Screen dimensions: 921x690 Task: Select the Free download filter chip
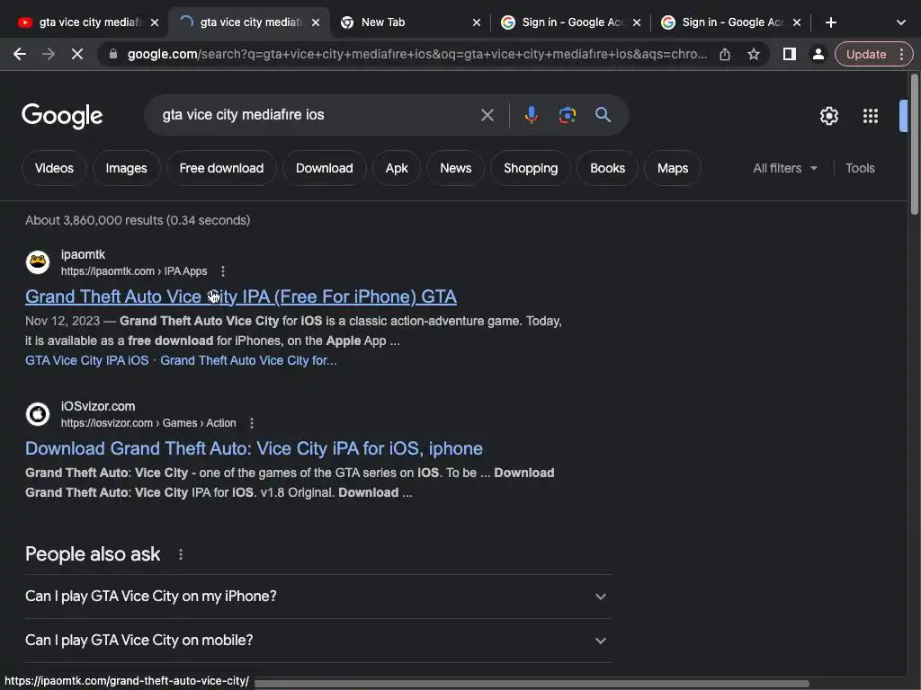[221, 168]
